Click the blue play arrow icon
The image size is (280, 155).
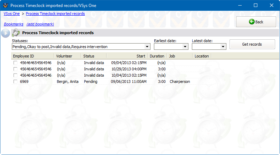6,33
